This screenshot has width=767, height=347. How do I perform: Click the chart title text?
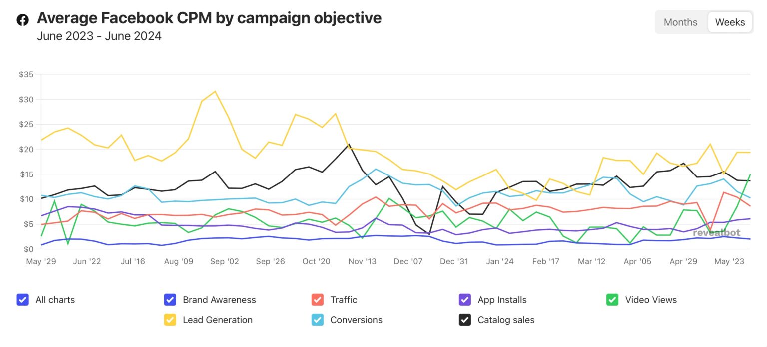tap(209, 18)
